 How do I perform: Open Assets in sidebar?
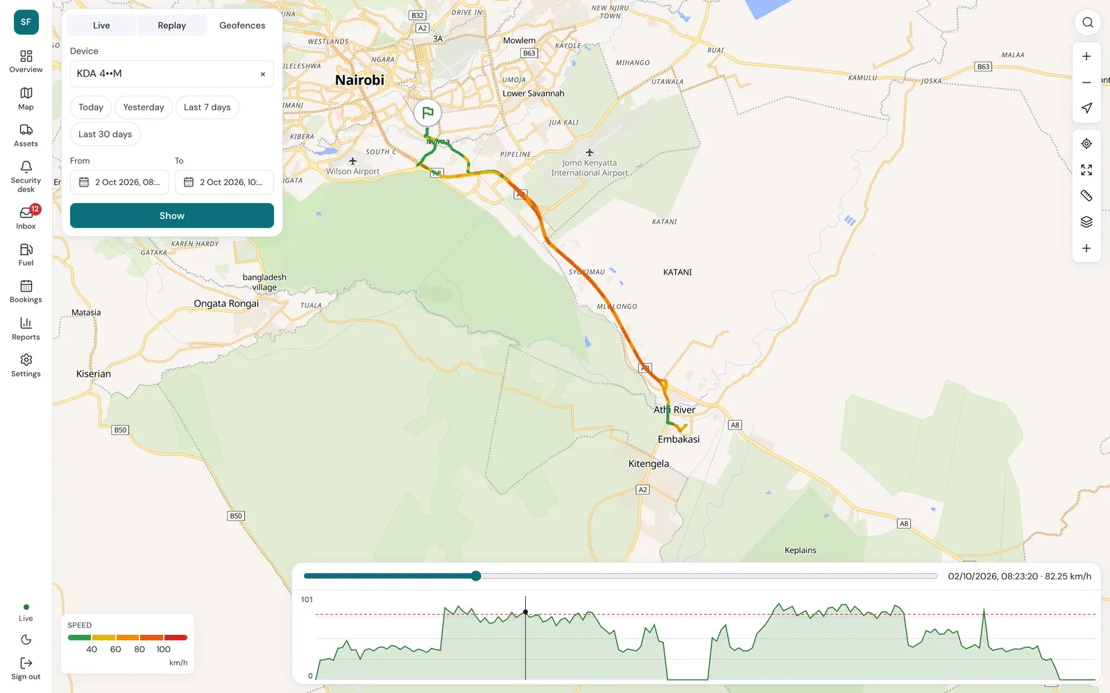point(26,135)
